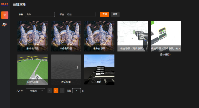Open the third 未命名场景 city thumbnail

(99, 36)
